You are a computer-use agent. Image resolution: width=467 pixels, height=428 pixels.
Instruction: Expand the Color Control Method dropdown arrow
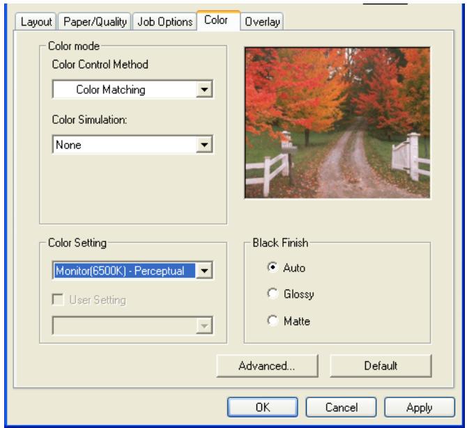(204, 89)
